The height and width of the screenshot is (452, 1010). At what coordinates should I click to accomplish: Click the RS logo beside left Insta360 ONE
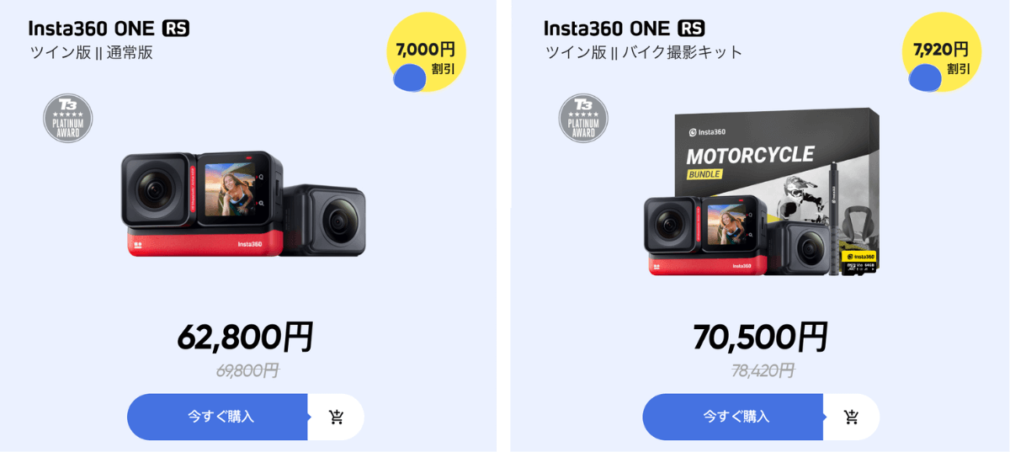click(x=176, y=29)
